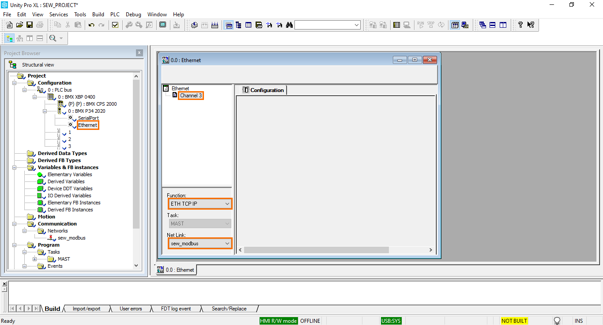Image resolution: width=603 pixels, height=325 pixels.
Task: Click the table grid icon in main toolbar
Action: point(249,25)
